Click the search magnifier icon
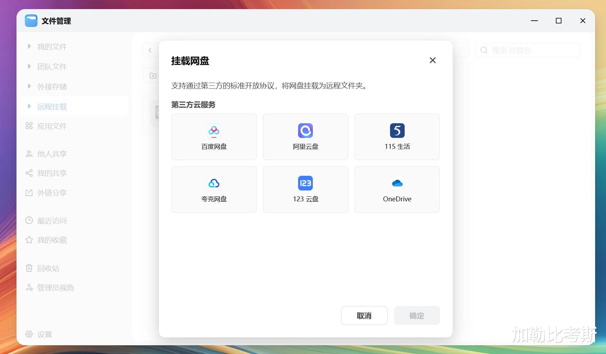606x354 pixels. (484, 50)
